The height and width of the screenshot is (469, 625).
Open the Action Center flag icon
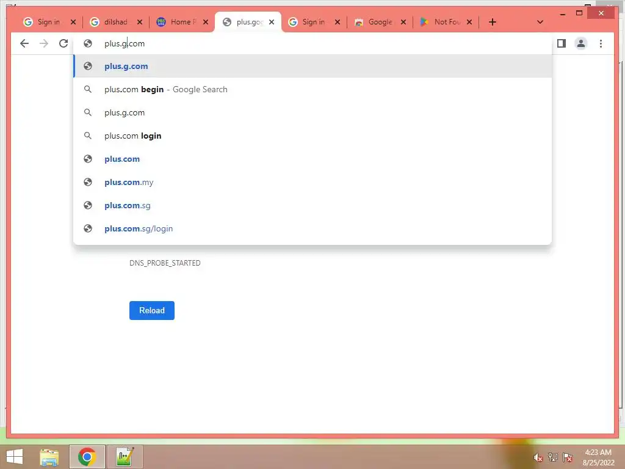coord(568,457)
